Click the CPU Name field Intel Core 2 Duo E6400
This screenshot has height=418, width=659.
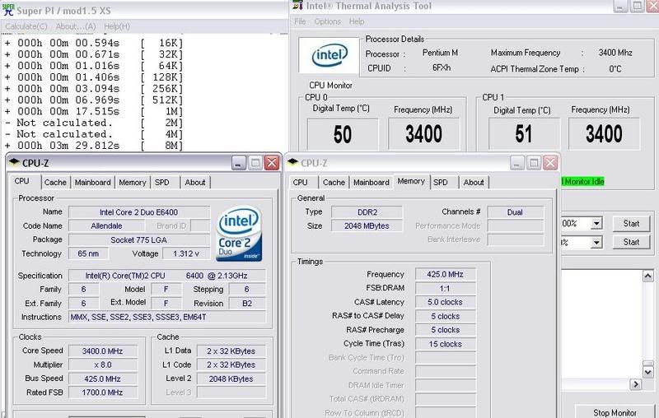tap(138, 212)
